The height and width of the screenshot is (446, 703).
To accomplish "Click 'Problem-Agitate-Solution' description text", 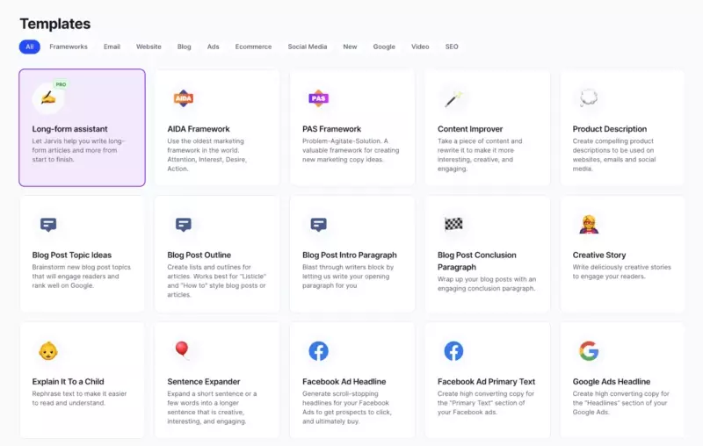I will click(x=350, y=150).
